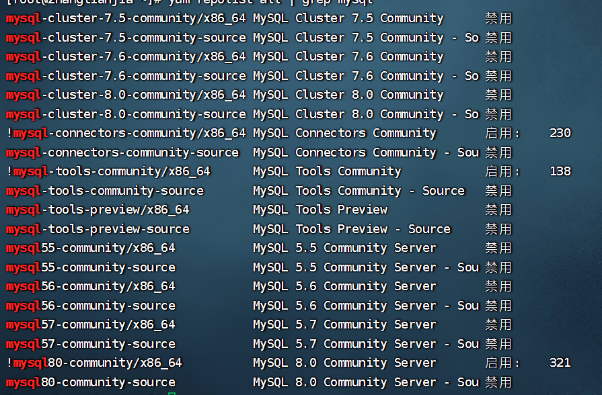Click the package count 230

coord(560,133)
